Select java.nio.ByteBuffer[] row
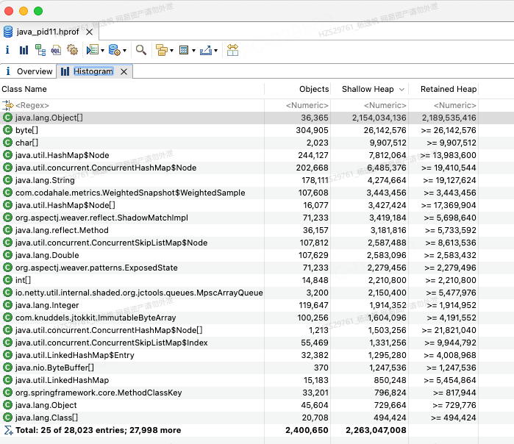This screenshot has width=514, height=444. click(257, 368)
